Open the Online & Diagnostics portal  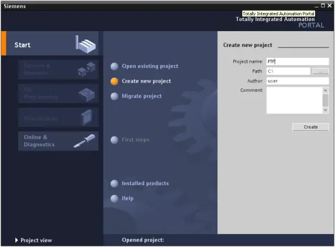[58, 141]
